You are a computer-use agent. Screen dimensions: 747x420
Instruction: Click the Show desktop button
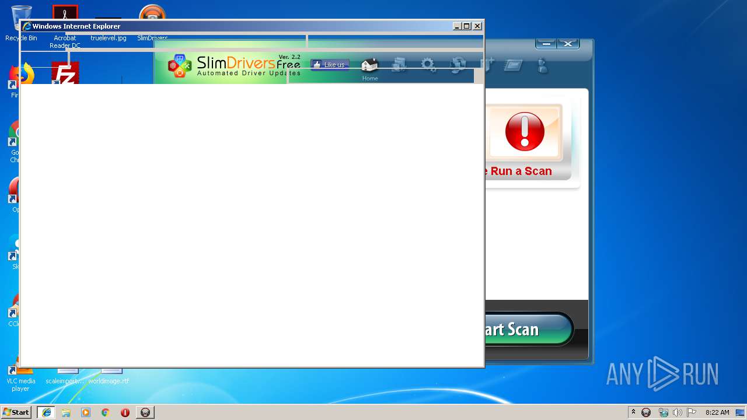point(741,412)
